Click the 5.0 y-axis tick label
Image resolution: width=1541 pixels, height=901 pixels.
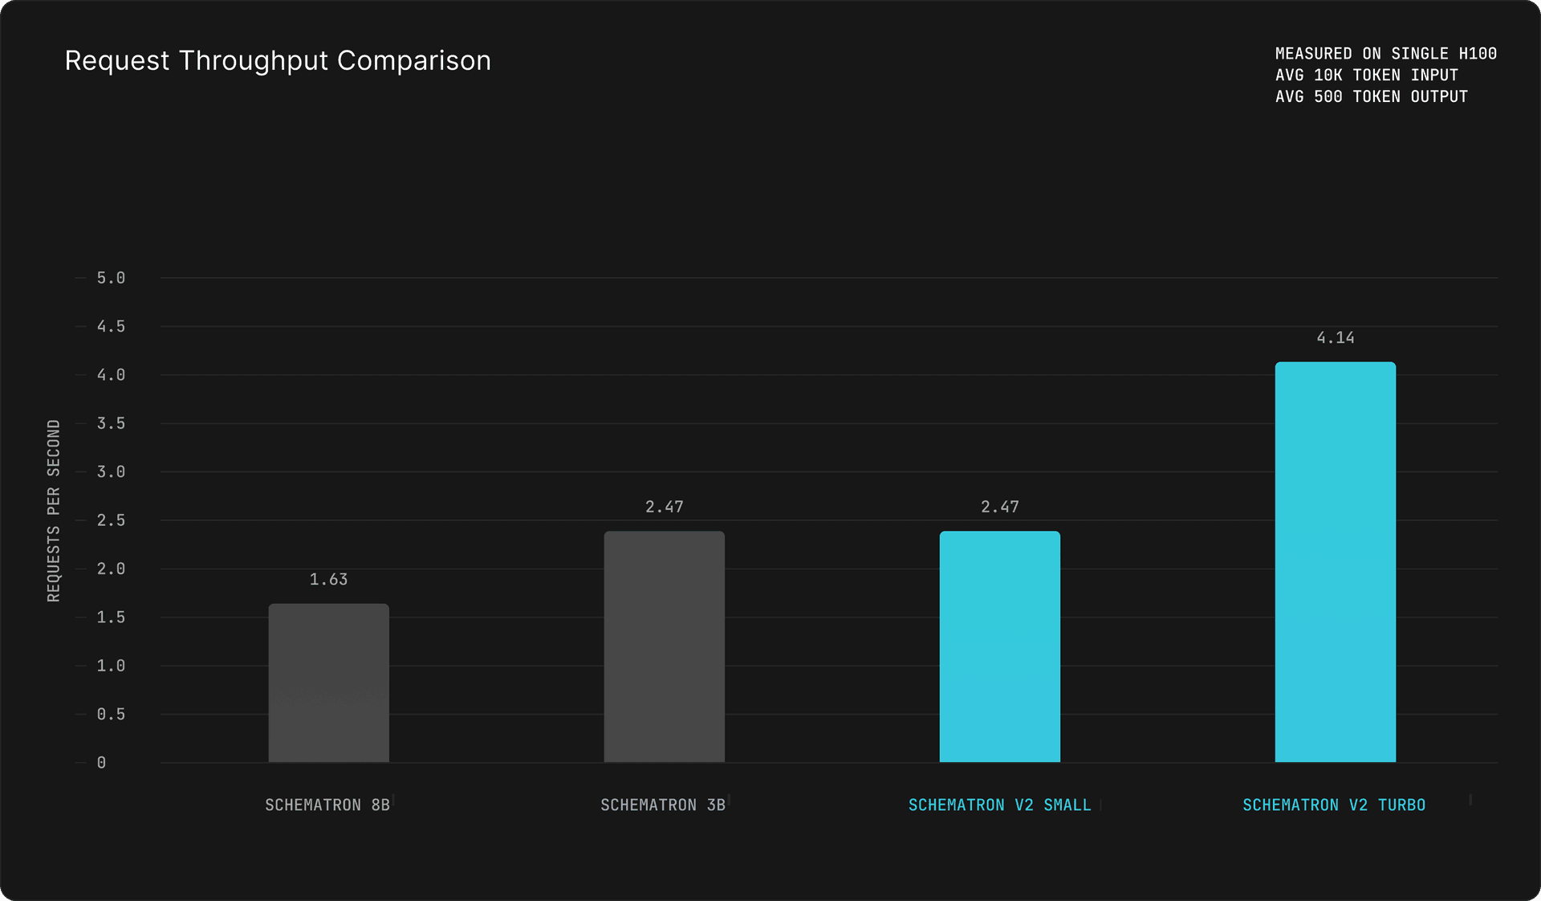click(111, 278)
